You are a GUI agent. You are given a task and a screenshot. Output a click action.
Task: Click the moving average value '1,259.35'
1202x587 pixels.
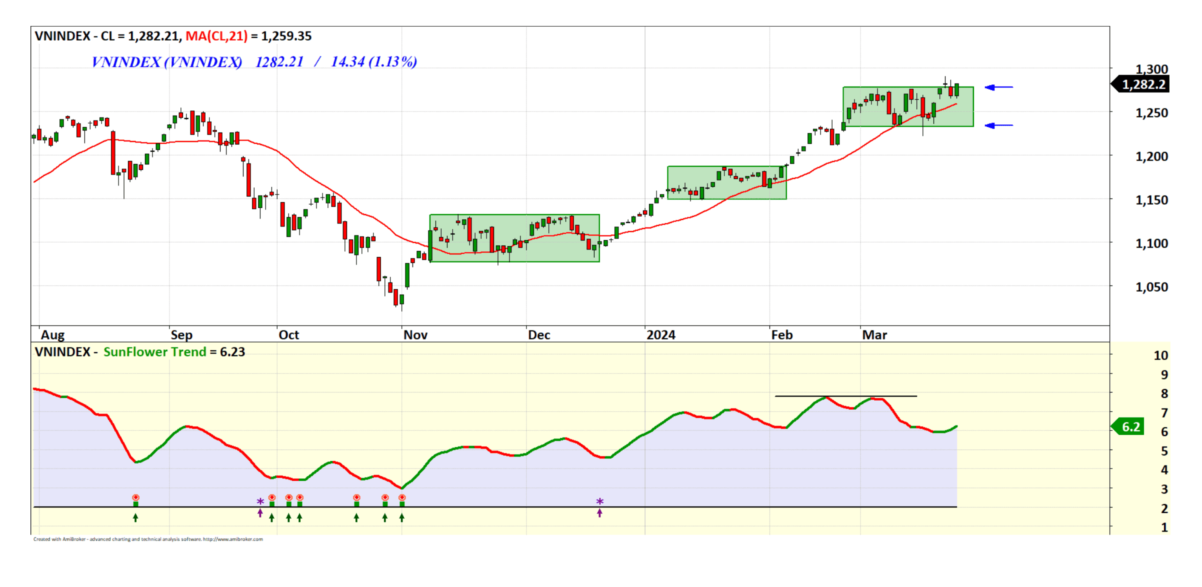click(x=286, y=36)
